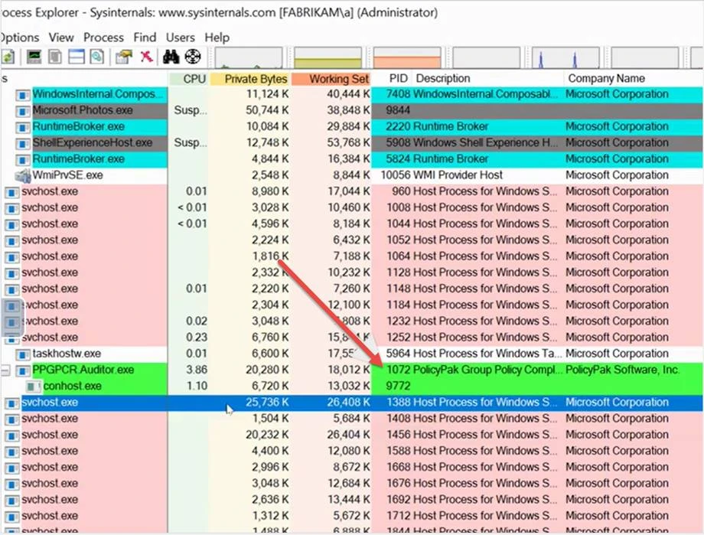Open the View menu
Screen dimensions: 704x535
click(x=61, y=38)
